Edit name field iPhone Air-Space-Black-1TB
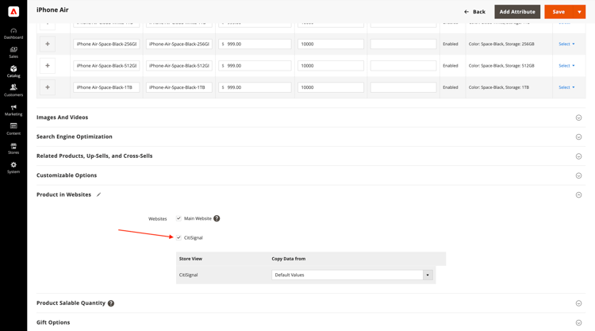The height and width of the screenshot is (331, 595). 106,87
